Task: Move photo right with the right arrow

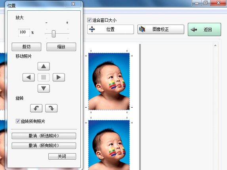Action: tap(59, 77)
